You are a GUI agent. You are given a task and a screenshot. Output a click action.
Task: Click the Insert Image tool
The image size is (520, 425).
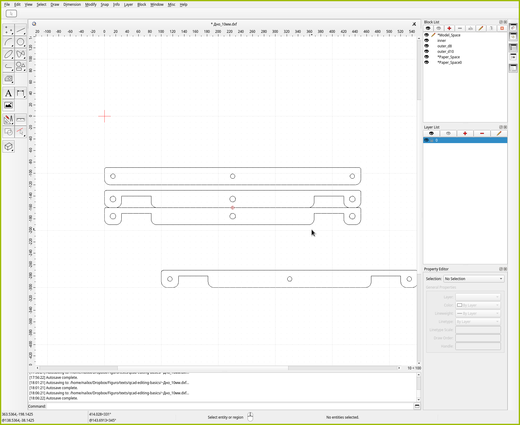pyautogui.click(x=8, y=105)
